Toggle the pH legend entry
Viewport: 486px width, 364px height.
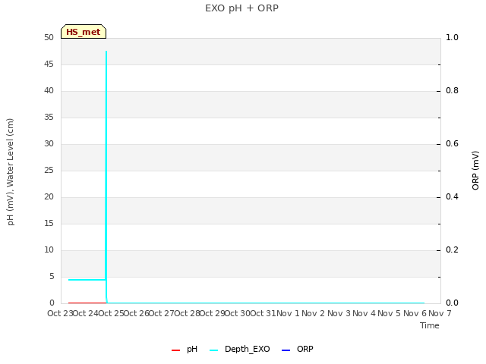tap(185, 349)
